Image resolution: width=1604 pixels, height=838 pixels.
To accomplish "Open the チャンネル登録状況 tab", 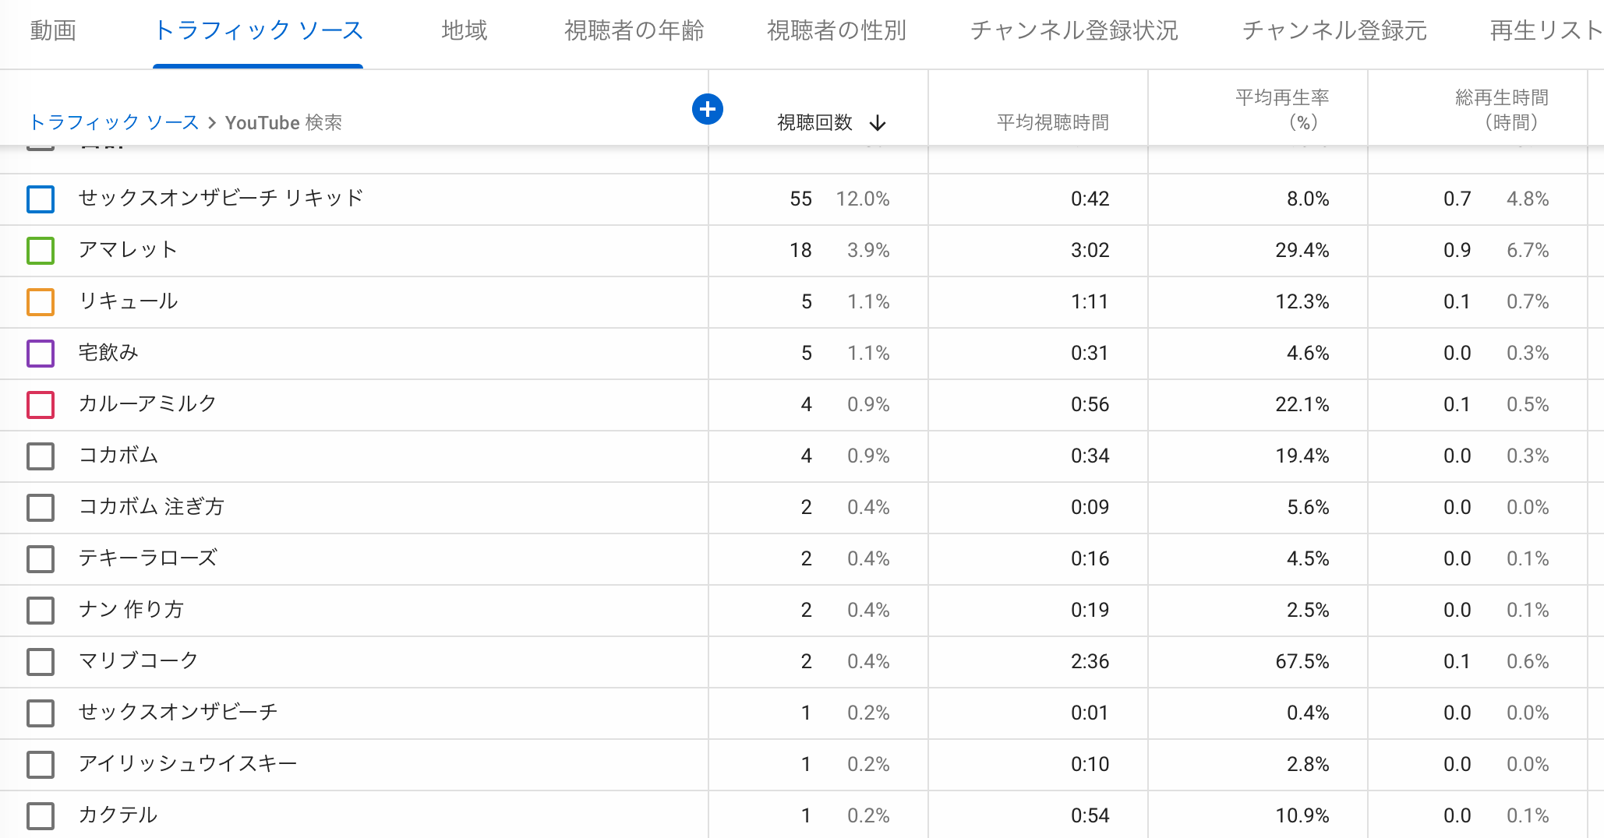I will click(x=1074, y=31).
